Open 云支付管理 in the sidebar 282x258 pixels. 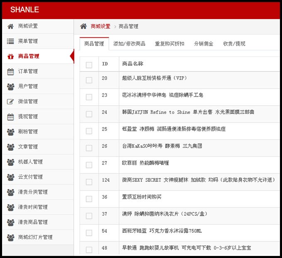(x=38, y=177)
